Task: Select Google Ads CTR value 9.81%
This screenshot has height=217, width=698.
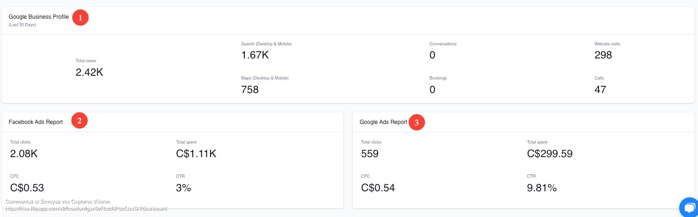Action: pyautogui.click(x=542, y=188)
